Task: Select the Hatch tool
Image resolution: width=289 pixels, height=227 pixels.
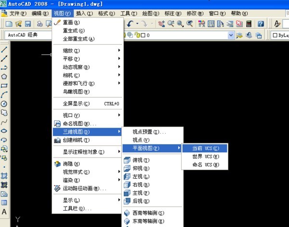Action: point(4,176)
